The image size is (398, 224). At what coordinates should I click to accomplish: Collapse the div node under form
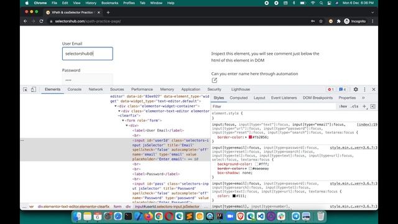click(127, 126)
